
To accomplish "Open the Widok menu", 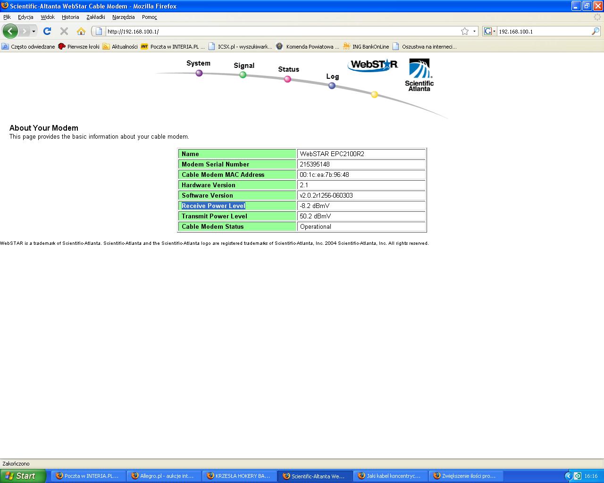I will tap(48, 17).
